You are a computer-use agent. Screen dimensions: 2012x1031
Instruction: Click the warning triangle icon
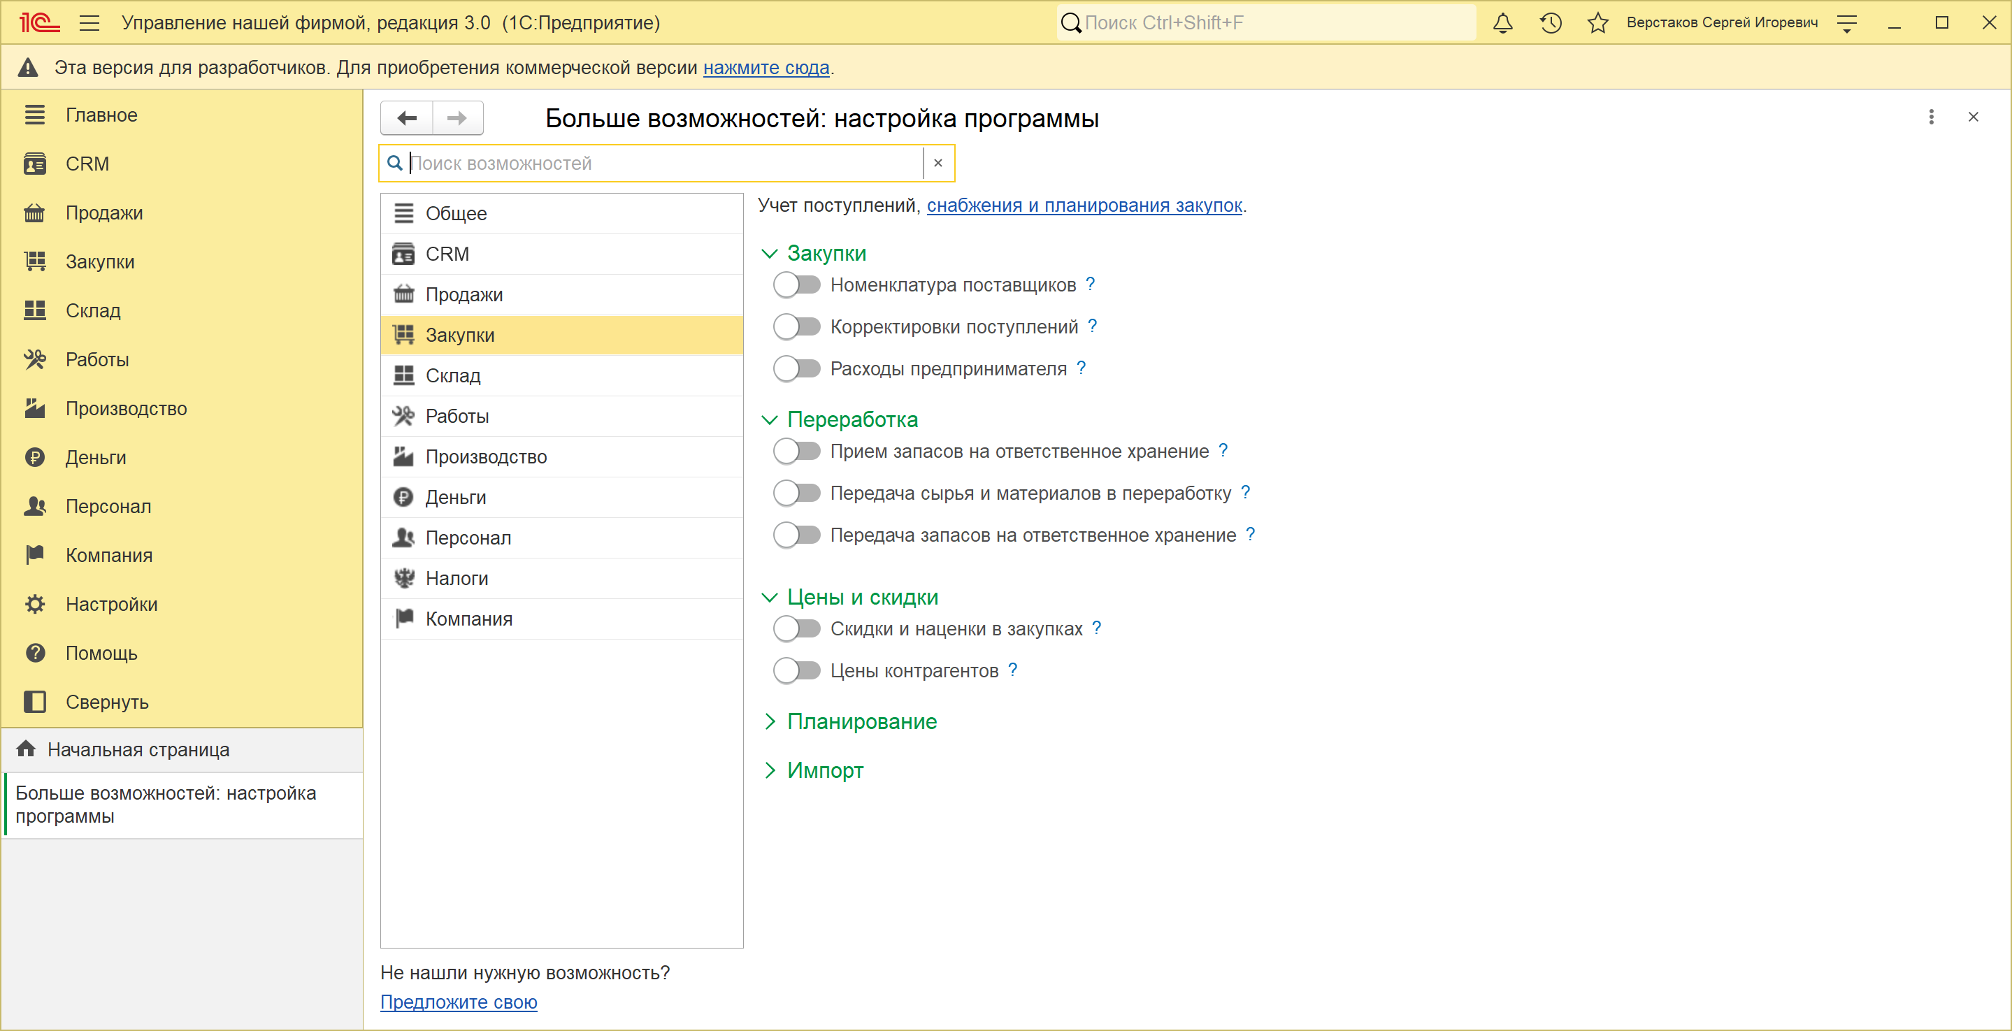pyautogui.click(x=28, y=67)
